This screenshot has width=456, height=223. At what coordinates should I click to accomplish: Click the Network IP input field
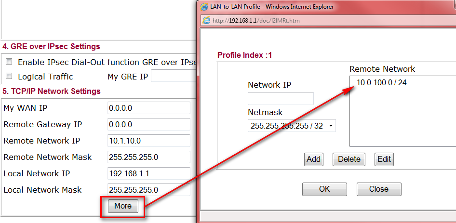281,99
